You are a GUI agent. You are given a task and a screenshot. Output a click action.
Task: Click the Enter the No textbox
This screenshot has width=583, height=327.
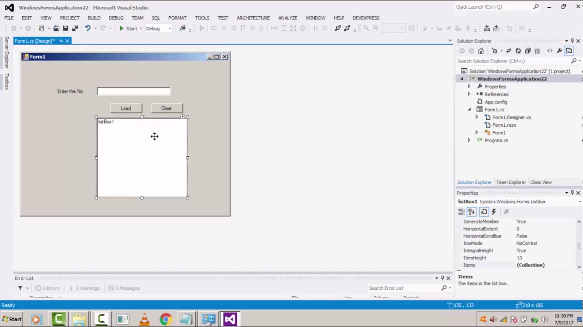click(133, 91)
